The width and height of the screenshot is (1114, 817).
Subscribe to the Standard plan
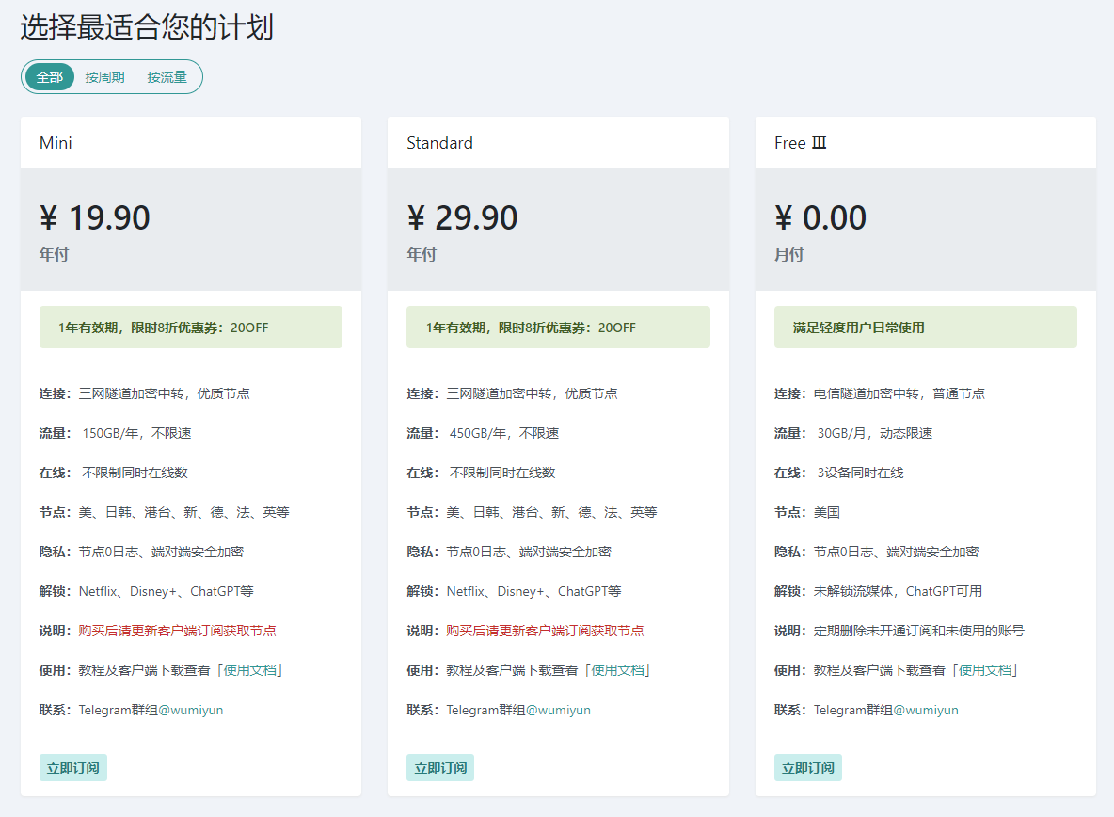440,767
